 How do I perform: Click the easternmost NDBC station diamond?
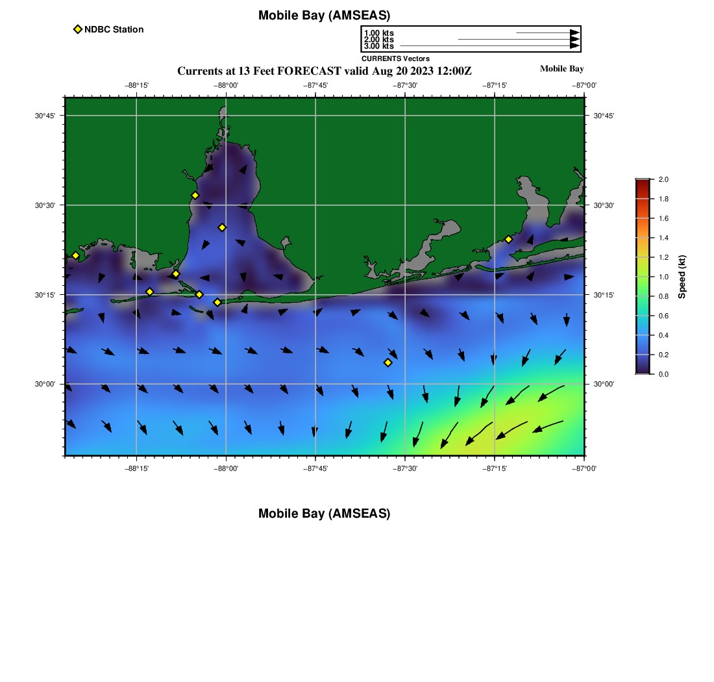[x=508, y=239]
